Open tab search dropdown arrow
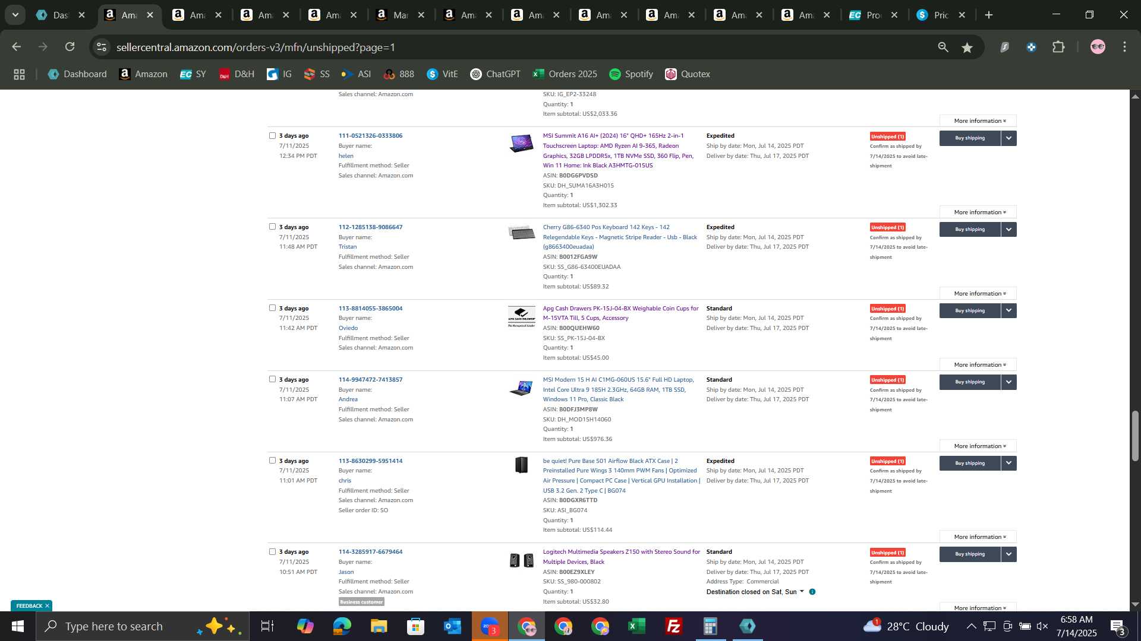 pyautogui.click(x=15, y=15)
